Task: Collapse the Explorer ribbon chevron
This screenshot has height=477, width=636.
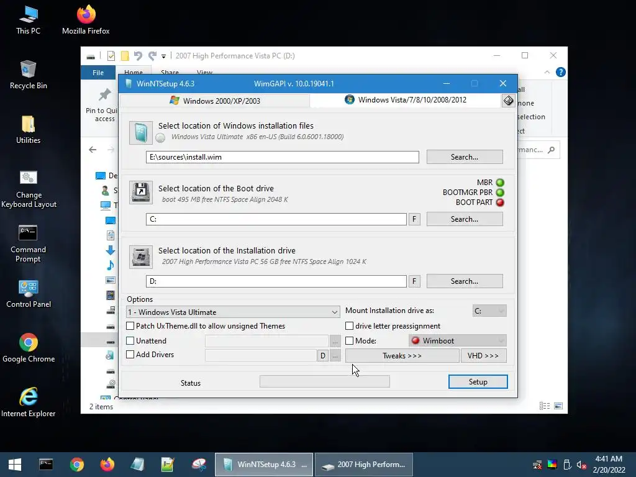Action: [x=547, y=72]
